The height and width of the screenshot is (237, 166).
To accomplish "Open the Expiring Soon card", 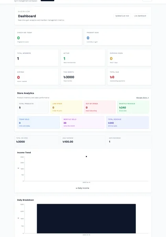I will click(129, 58).
